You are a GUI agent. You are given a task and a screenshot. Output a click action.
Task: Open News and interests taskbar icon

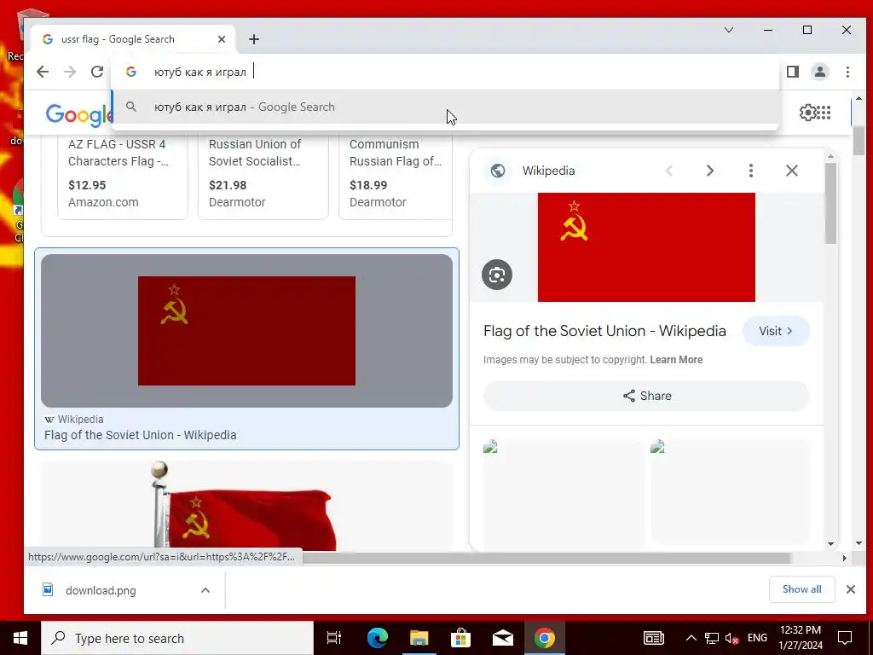pyautogui.click(x=653, y=638)
